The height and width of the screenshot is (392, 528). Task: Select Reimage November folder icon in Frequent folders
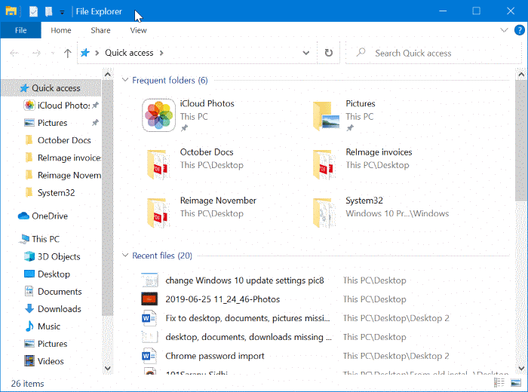[157, 213]
